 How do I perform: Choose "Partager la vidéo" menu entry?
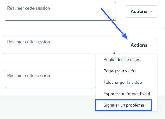tap(120, 71)
